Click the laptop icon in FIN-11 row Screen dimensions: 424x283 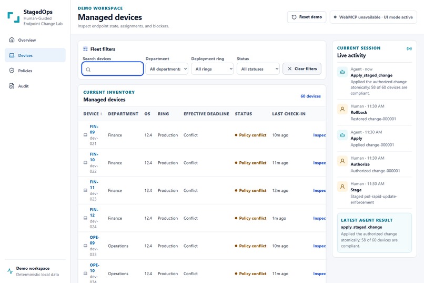tap(85, 190)
